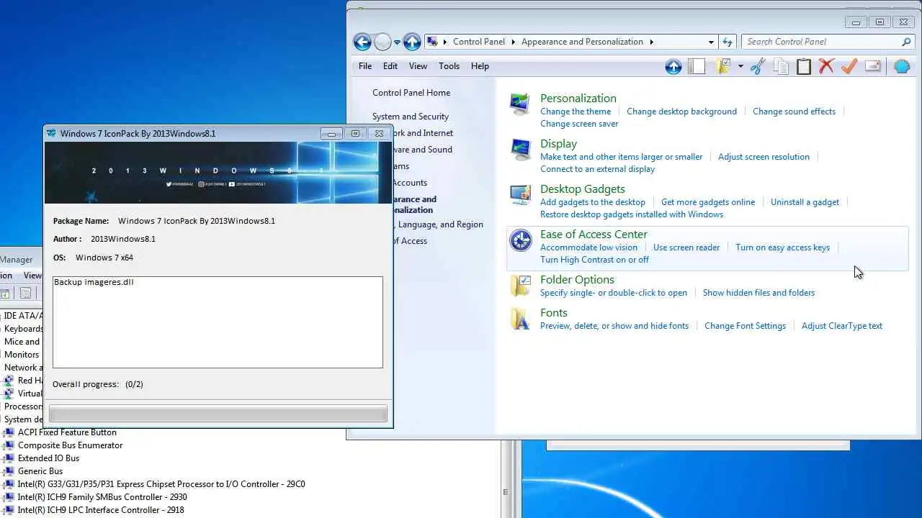Open the Edit menu

(390, 66)
